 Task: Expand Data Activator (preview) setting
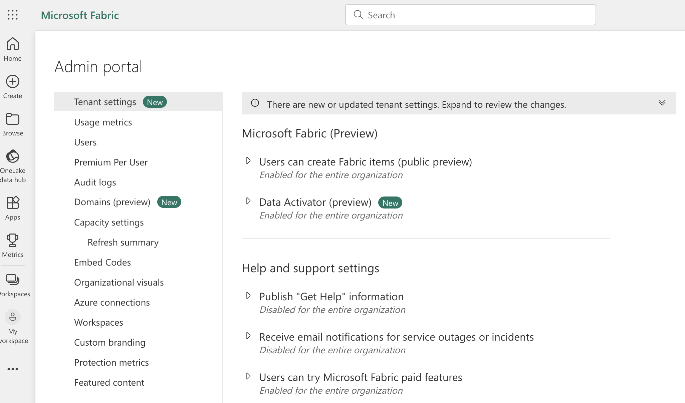[x=248, y=201]
